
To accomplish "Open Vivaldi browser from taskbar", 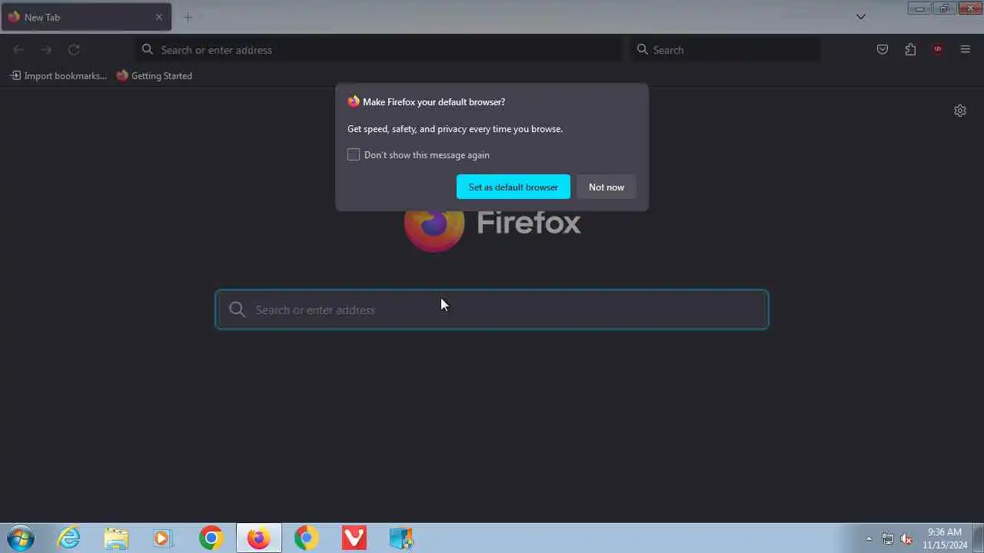I will click(354, 538).
